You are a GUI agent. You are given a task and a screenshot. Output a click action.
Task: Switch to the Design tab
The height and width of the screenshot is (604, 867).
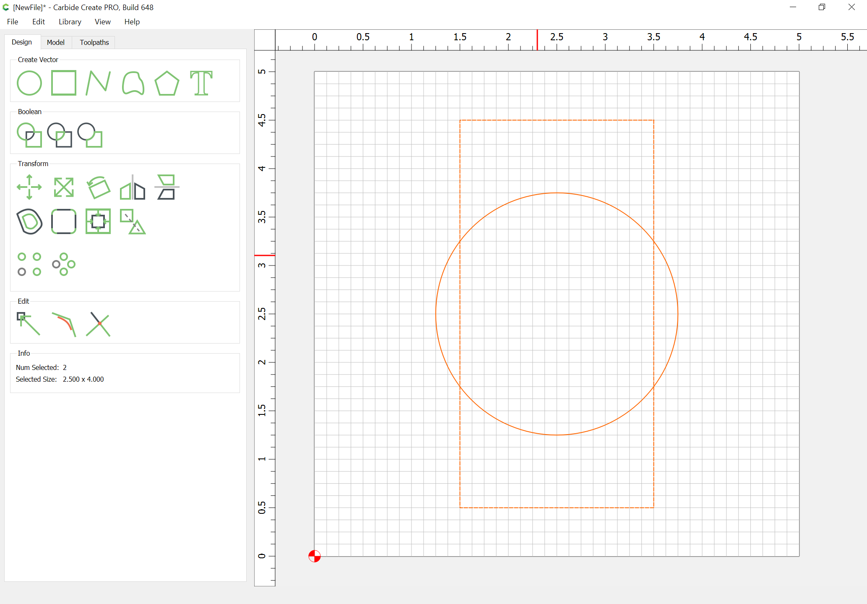(x=22, y=42)
